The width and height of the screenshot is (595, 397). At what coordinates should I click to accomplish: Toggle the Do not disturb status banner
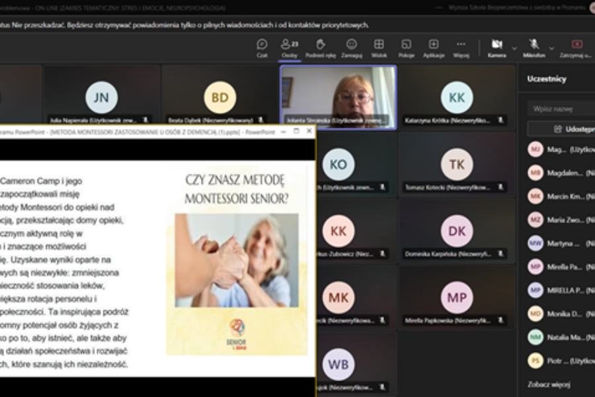[x=184, y=25]
